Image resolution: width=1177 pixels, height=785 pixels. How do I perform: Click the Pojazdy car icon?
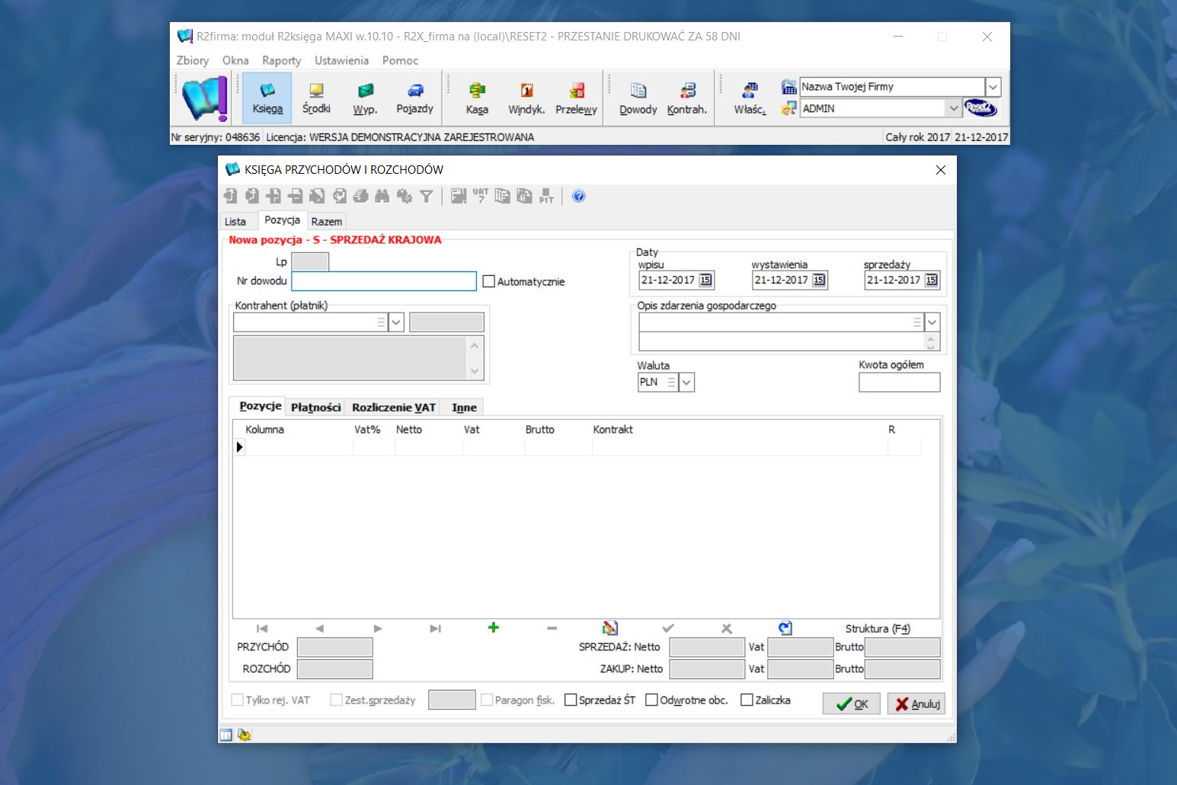pos(414,98)
